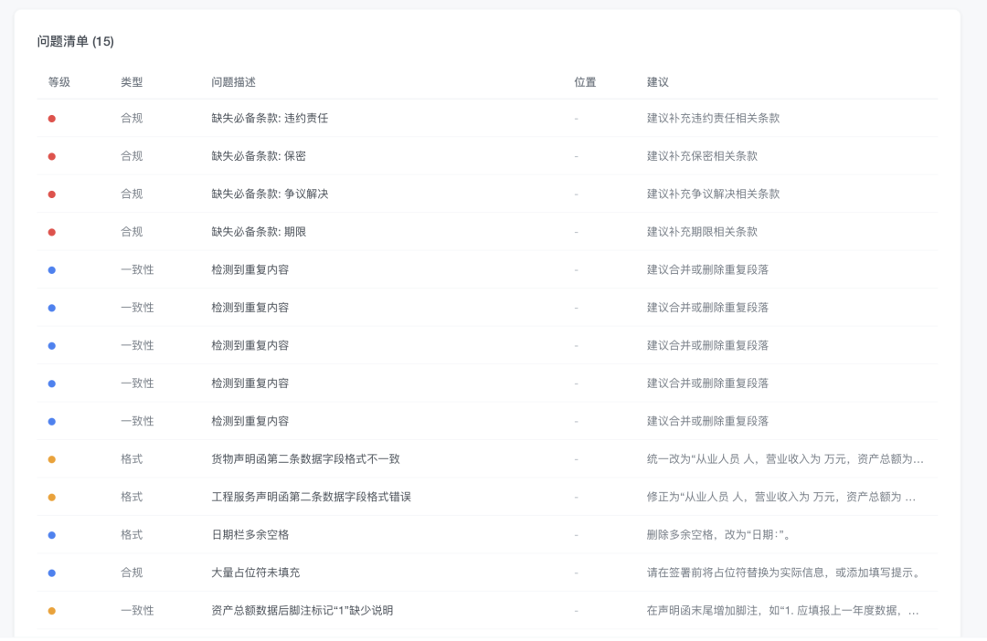Screen dimensions: 987x641
Task: Click suggestion starting 修正为“从业人员
Action: click(781, 497)
